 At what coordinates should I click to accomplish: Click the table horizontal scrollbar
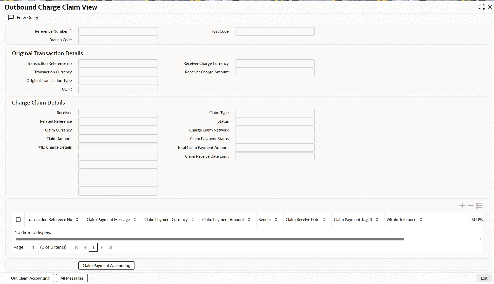click(210, 239)
